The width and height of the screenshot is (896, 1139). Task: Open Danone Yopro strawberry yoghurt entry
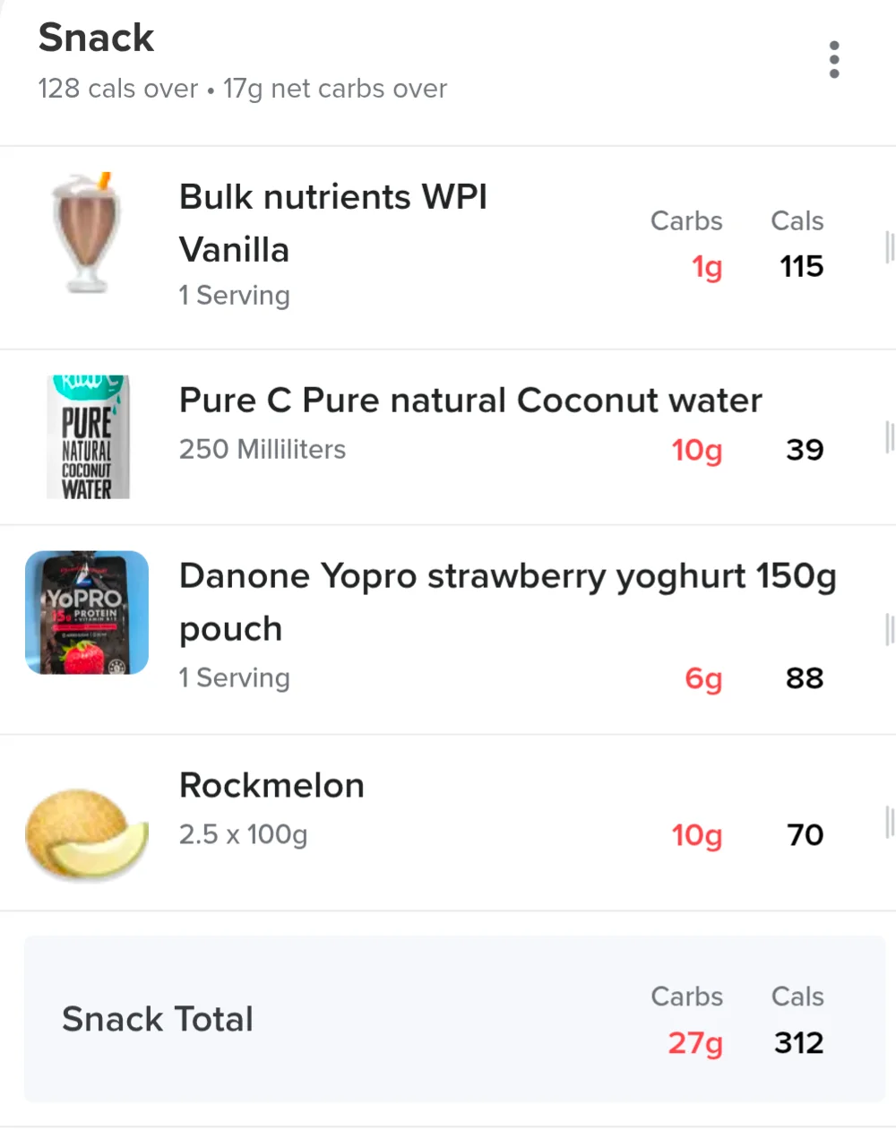coord(448,630)
